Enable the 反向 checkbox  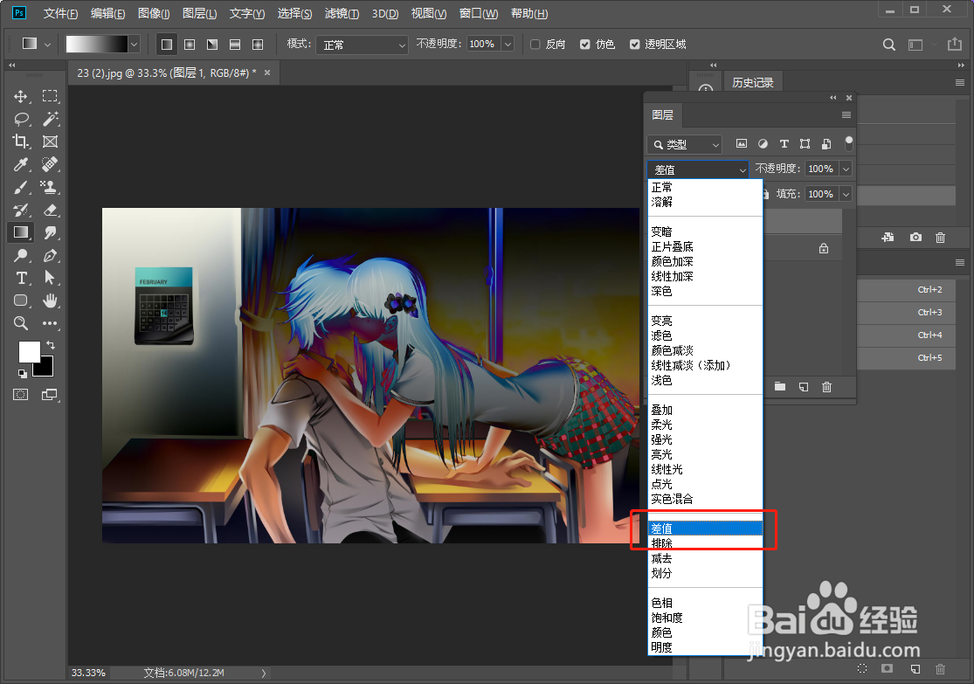tap(535, 44)
